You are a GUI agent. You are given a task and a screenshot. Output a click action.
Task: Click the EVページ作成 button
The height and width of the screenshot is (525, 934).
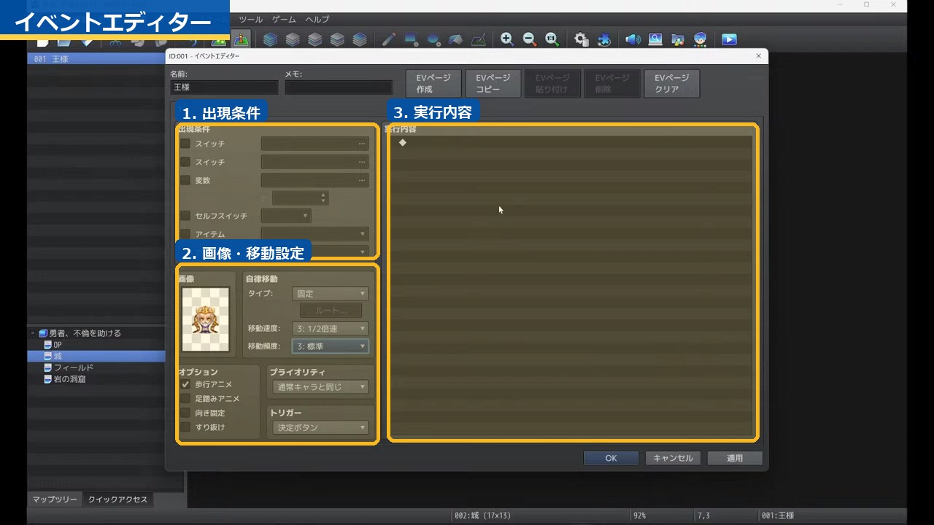(433, 84)
